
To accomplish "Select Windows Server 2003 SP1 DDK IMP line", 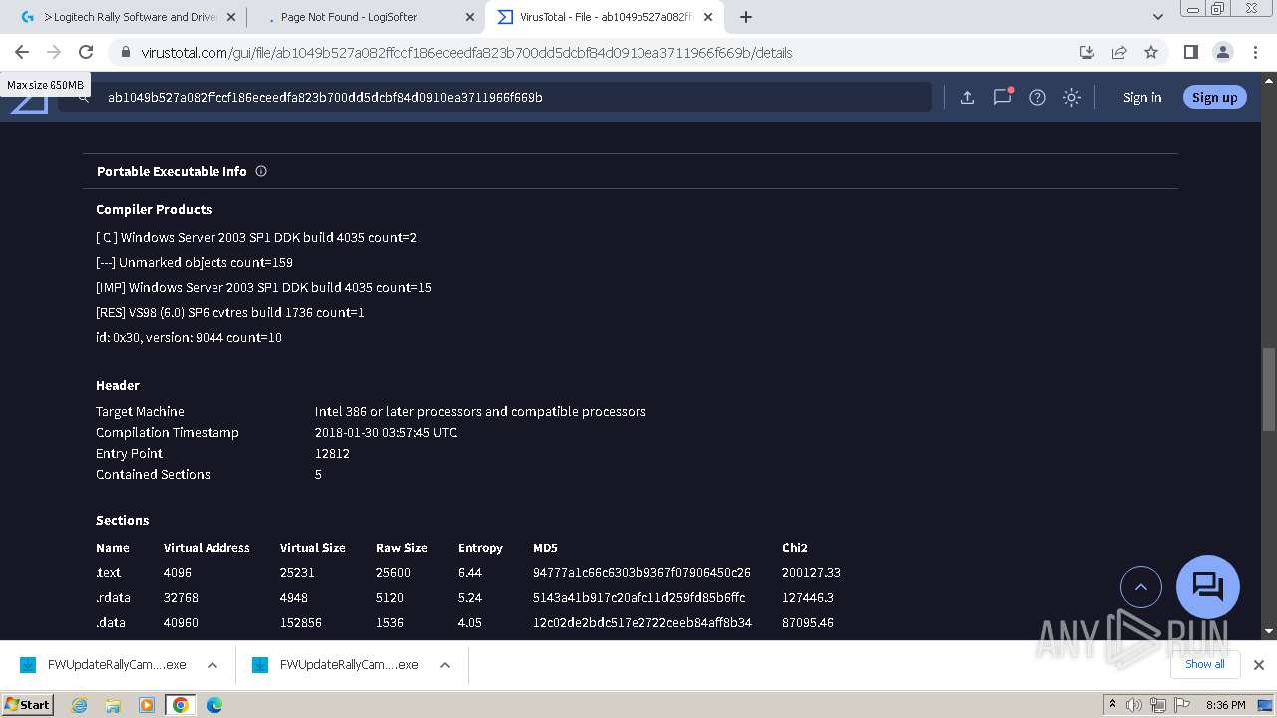I will (x=263, y=288).
